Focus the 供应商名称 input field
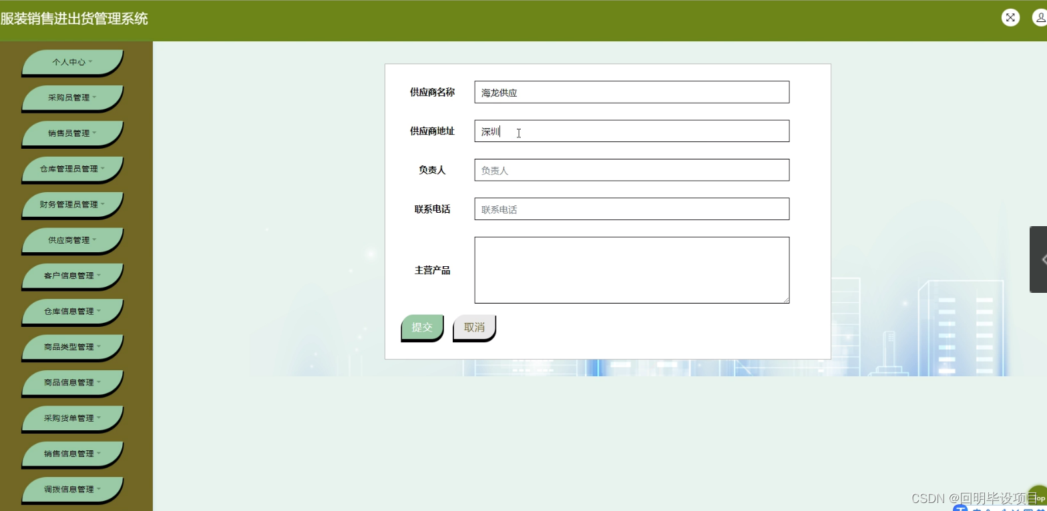This screenshot has width=1047, height=511. click(x=632, y=92)
